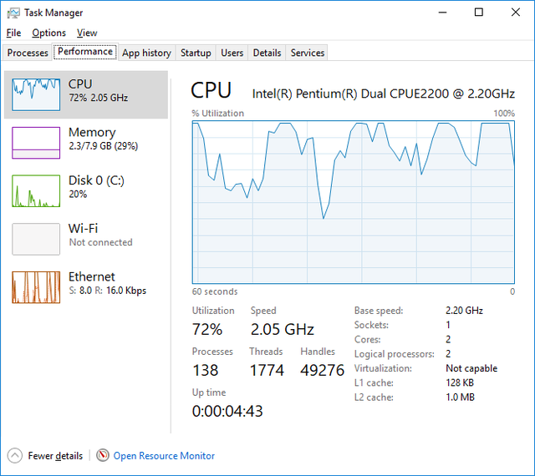Open the Wi-Fi performance panel
The width and height of the screenshot is (535, 476).
(86, 239)
